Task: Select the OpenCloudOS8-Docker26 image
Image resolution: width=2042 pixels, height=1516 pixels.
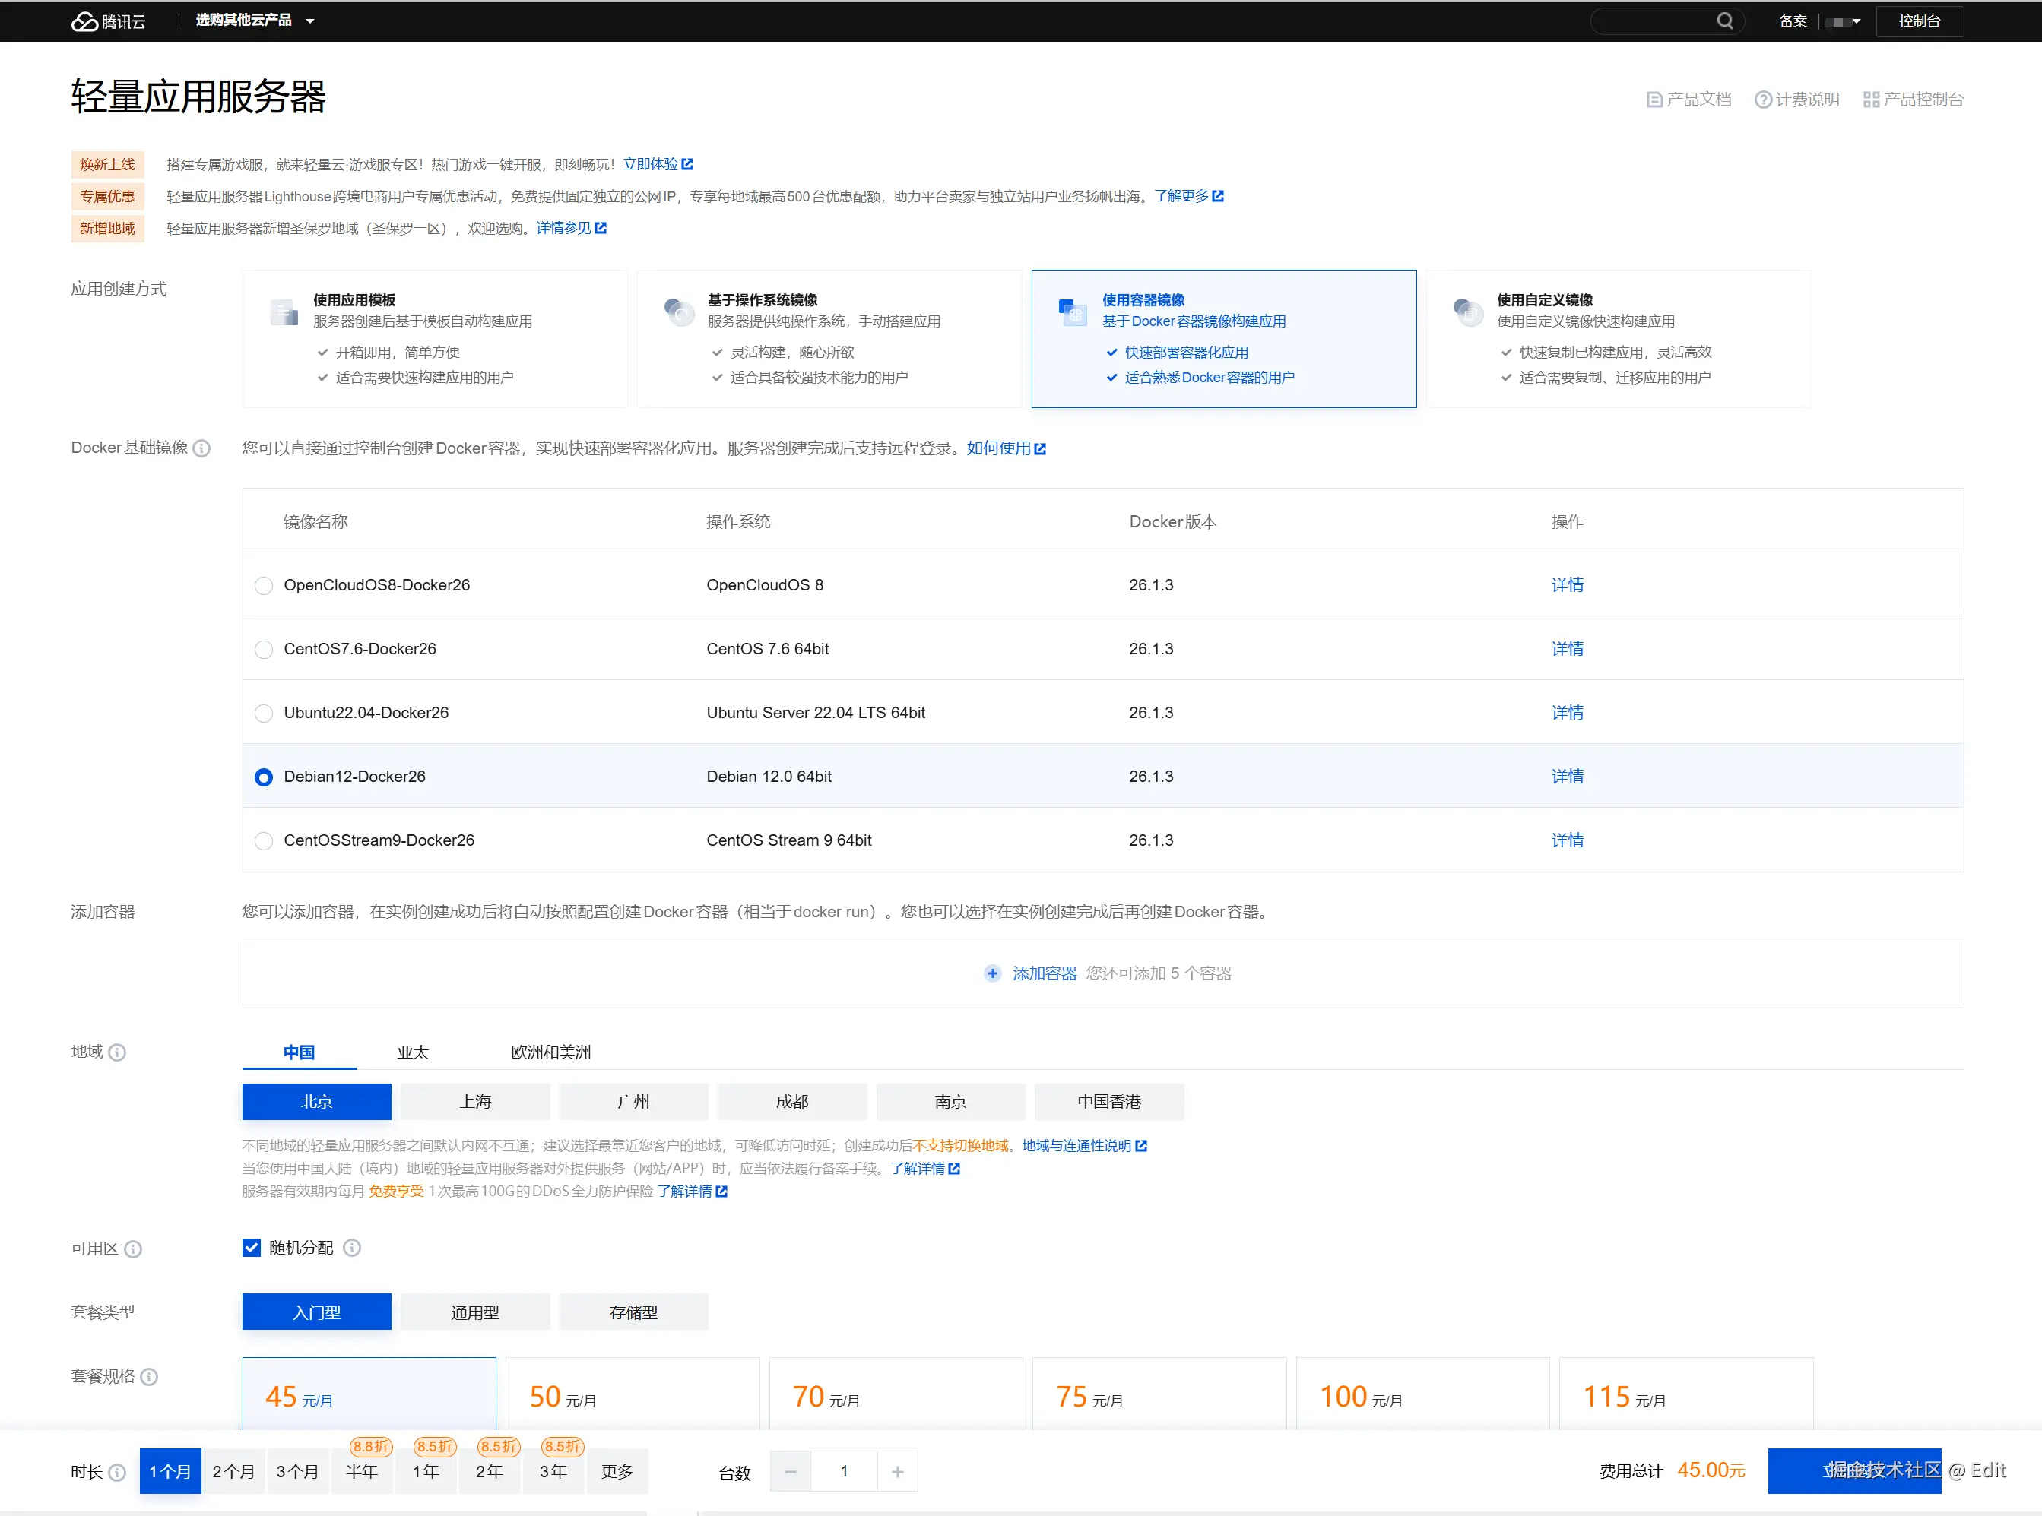Action: [x=264, y=584]
